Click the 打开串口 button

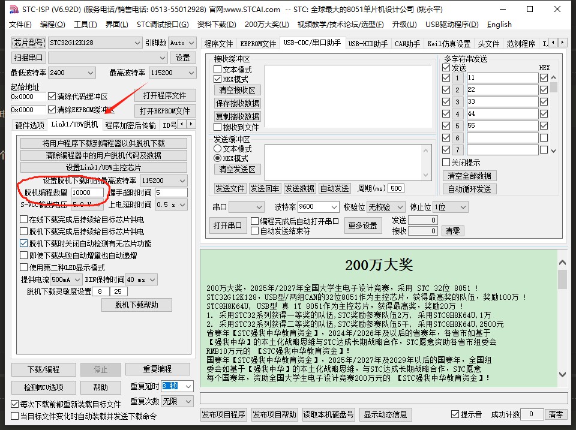point(228,225)
